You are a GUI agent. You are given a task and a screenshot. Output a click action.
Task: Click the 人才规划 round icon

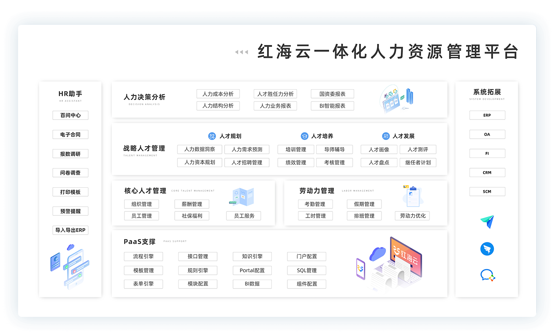pyautogui.click(x=212, y=136)
